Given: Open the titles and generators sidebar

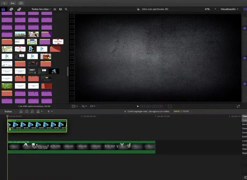Looking at the screenshot, I should tap(19, 9).
